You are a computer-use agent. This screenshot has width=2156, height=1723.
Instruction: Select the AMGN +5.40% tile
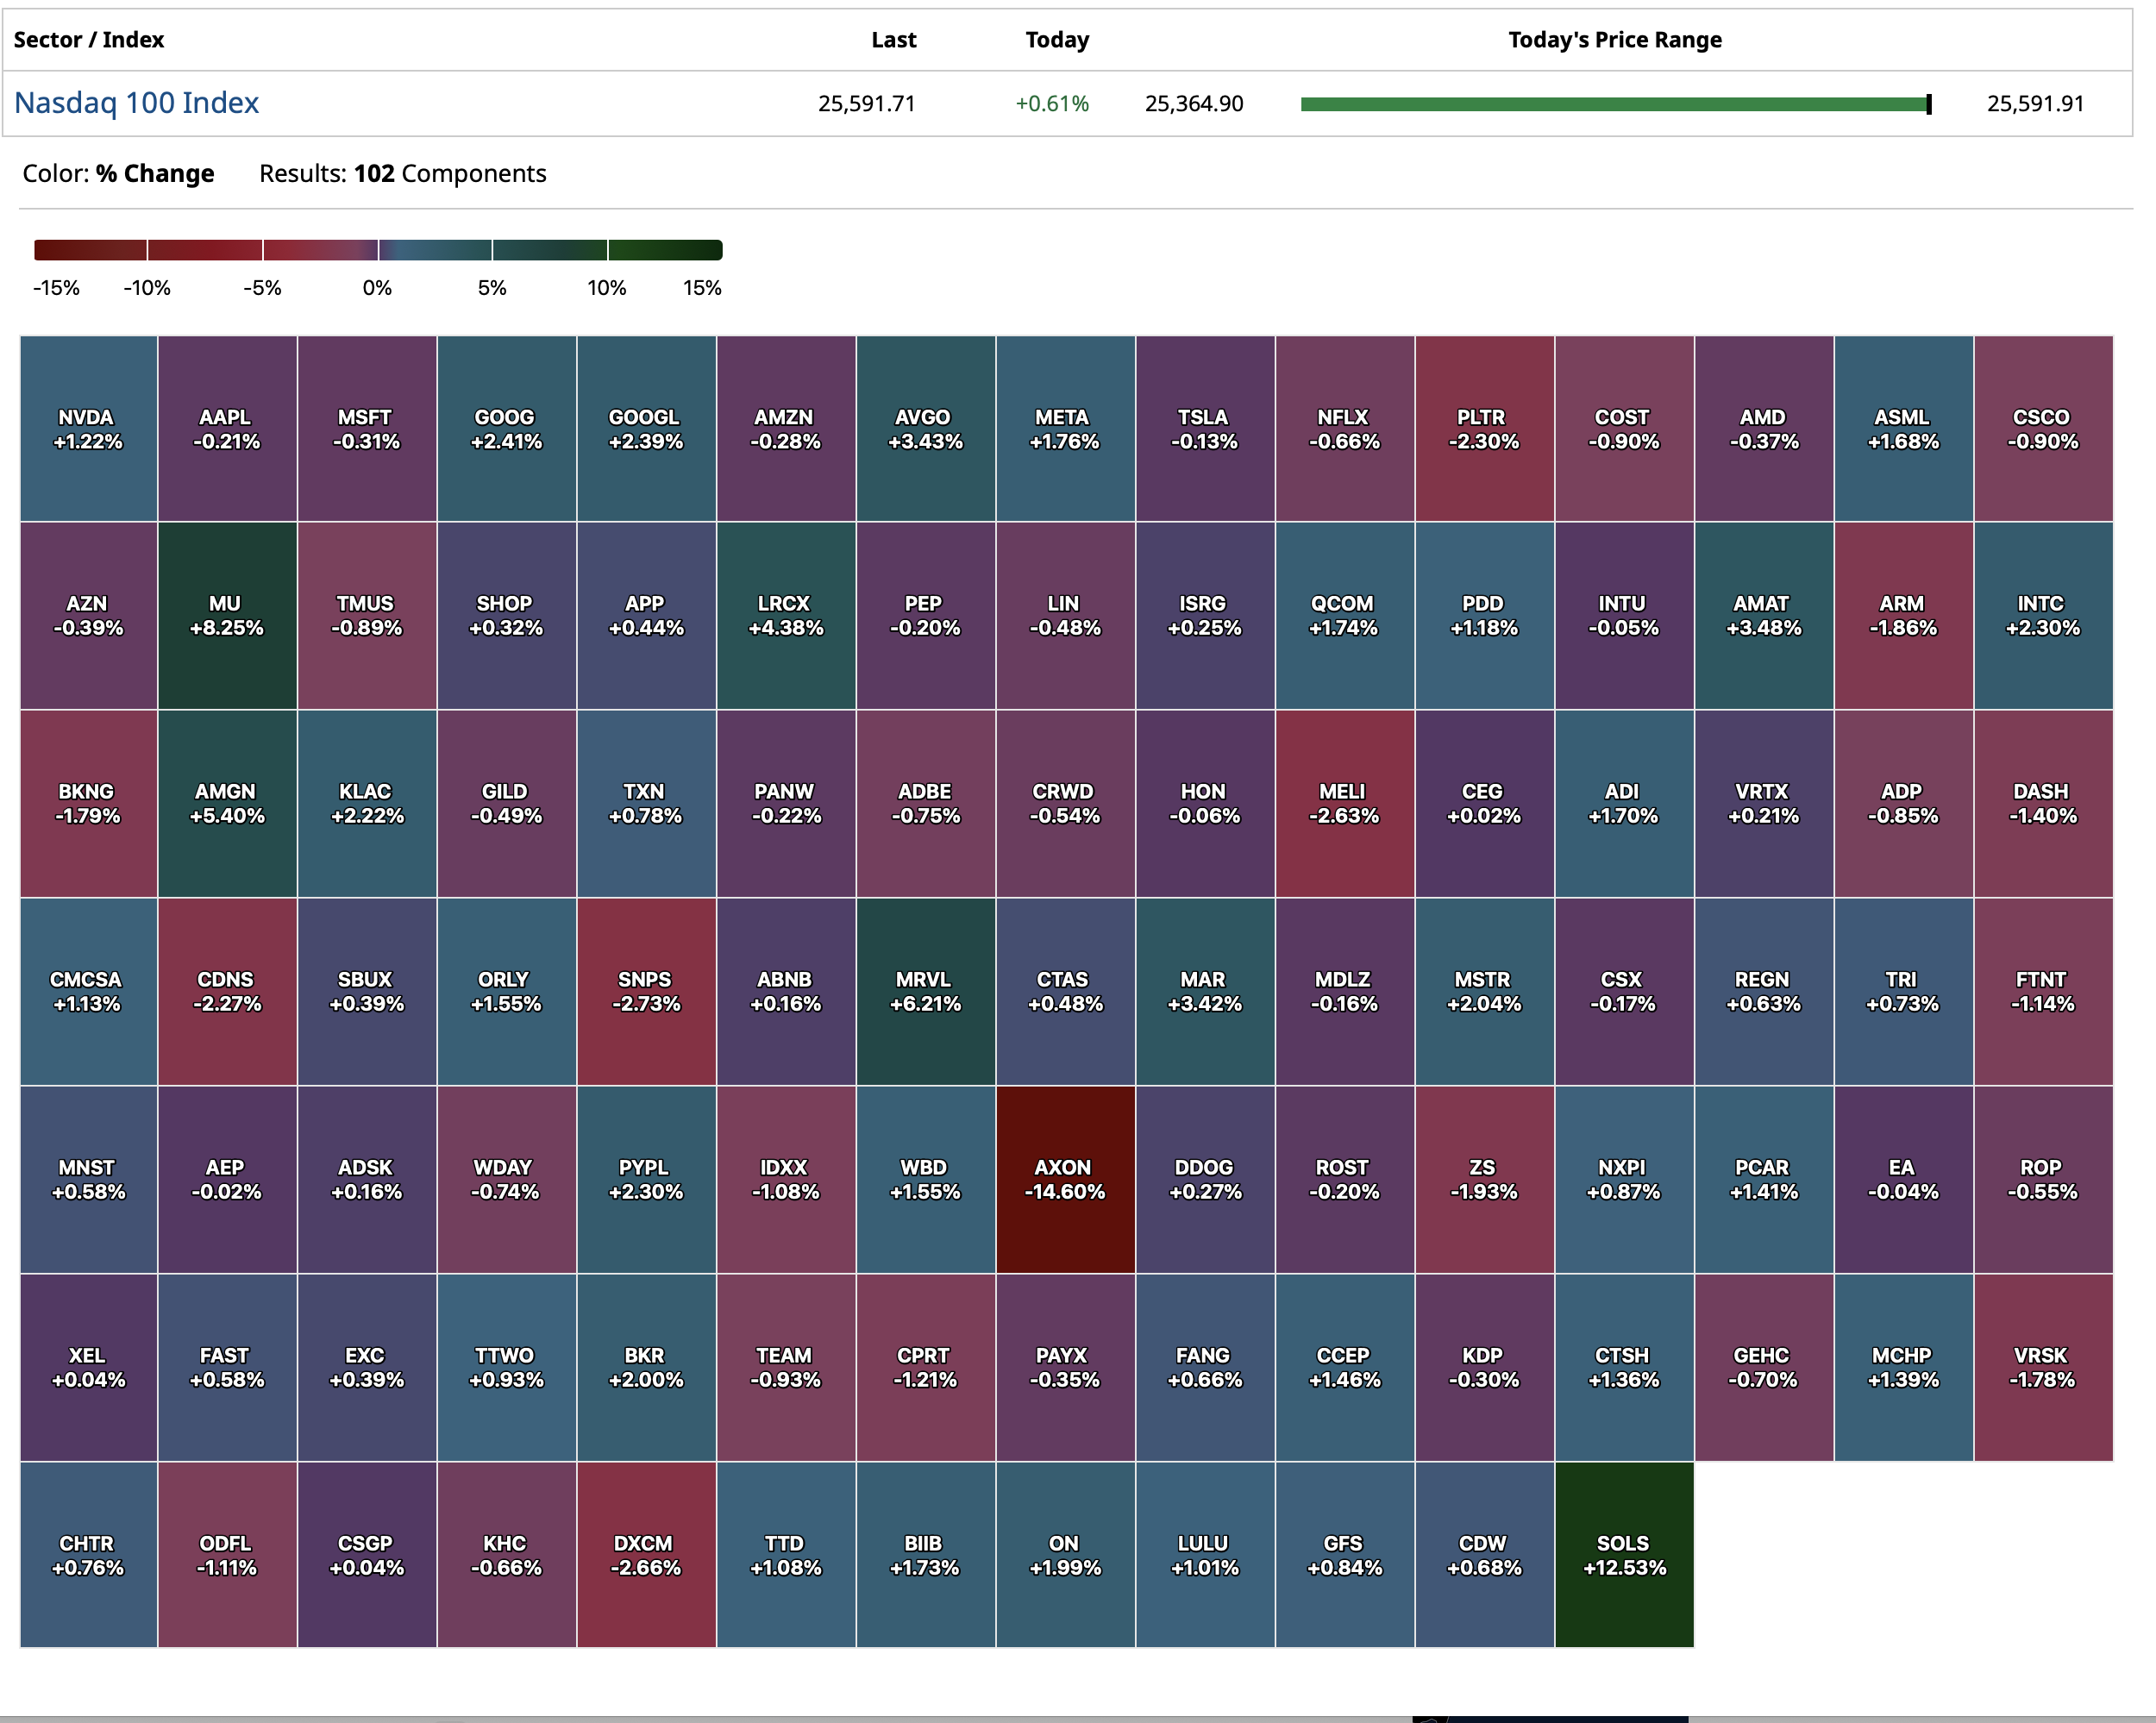(x=227, y=803)
